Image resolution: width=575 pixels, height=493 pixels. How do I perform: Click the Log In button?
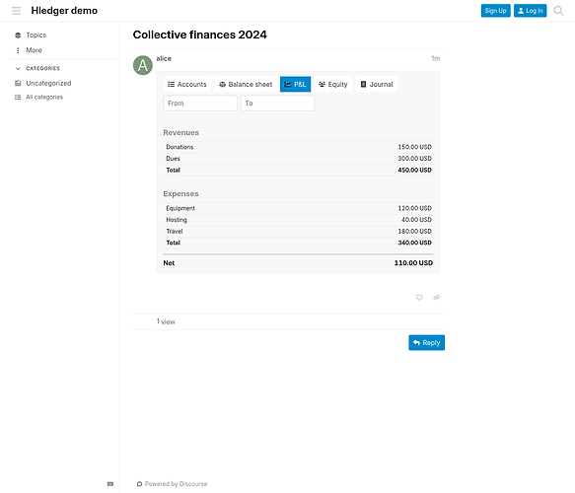point(530,11)
